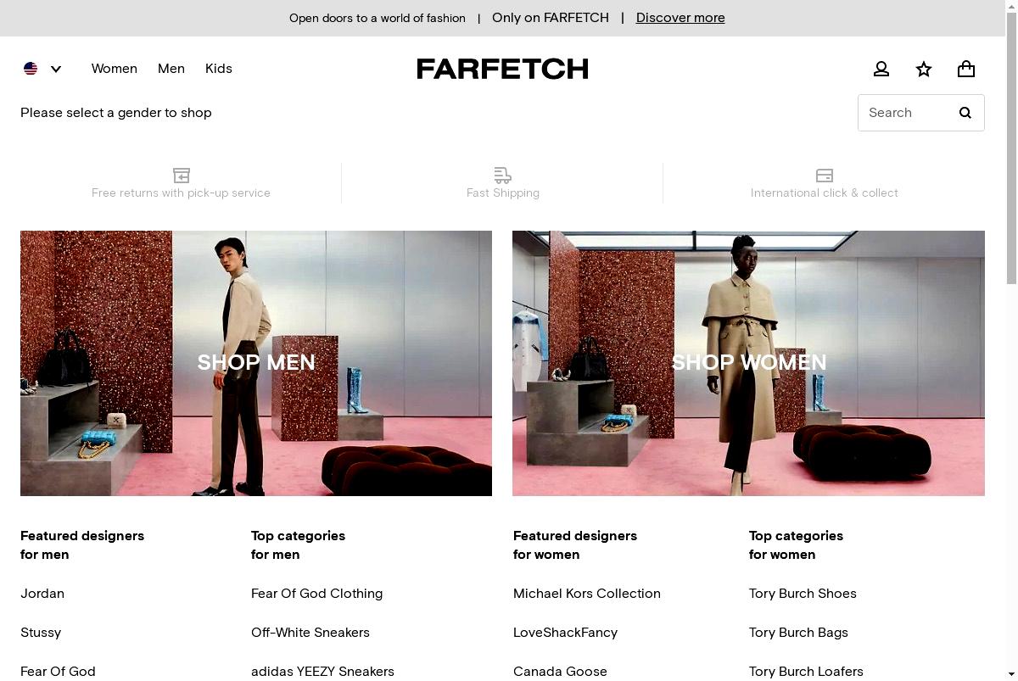
Task: Open the shopping bag icon
Action: [966, 70]
